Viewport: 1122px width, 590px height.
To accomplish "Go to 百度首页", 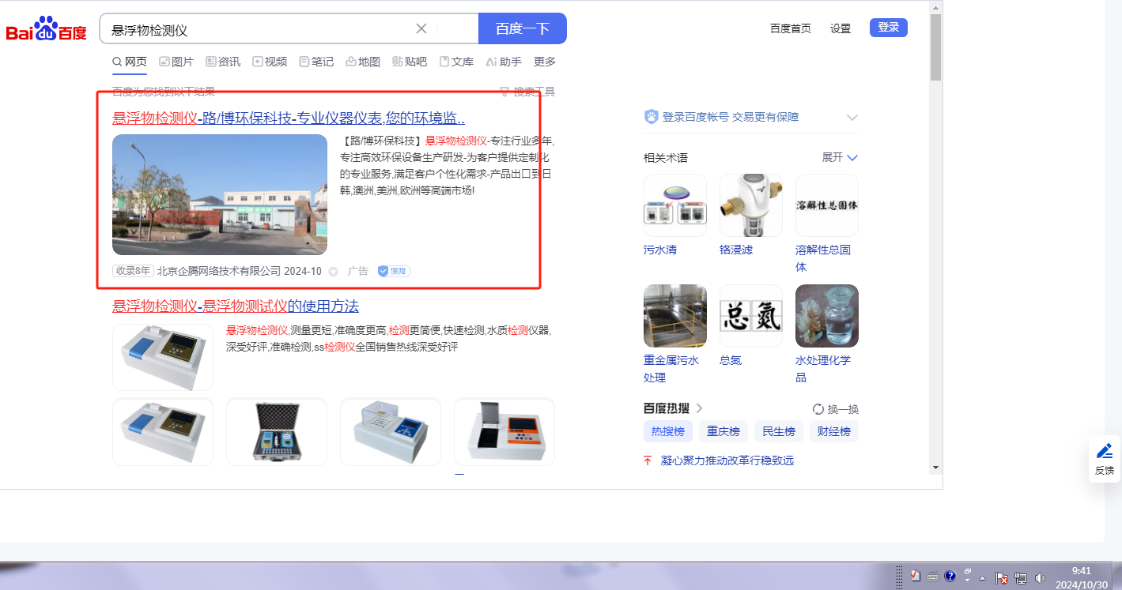I will [791, 28].
